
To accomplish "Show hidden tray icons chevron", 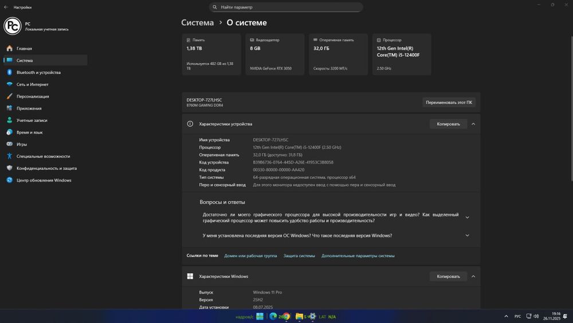I will [x=506, y=317].
